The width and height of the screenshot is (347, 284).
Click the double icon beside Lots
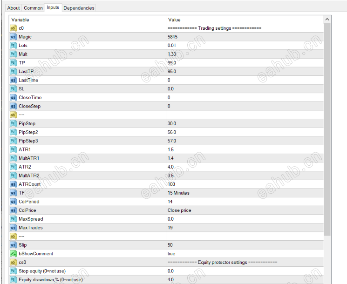coord(13,45)
